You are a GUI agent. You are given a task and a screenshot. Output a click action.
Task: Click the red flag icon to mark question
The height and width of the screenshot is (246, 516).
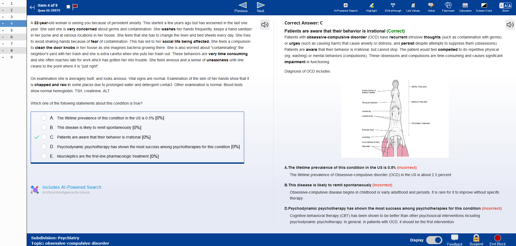75,7
